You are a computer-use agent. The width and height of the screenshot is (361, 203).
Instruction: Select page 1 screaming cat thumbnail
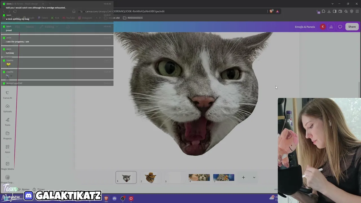tap(126, 177)
